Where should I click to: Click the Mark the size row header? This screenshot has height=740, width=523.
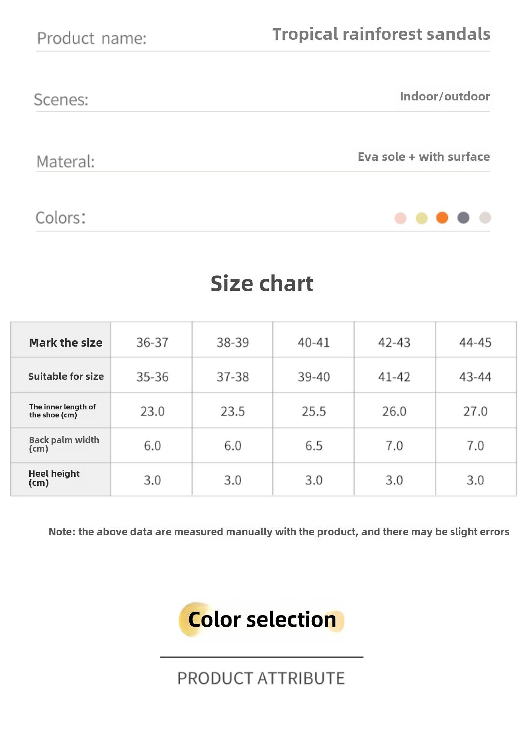(x=66, y=342)
